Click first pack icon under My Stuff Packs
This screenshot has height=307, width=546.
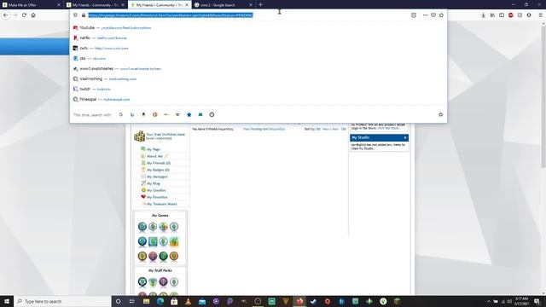[x=142, y=281]
